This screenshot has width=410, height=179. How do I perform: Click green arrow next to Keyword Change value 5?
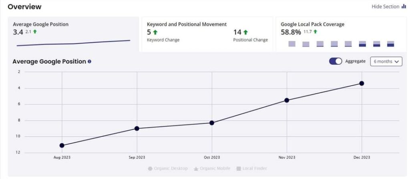[x=155, y=32]
